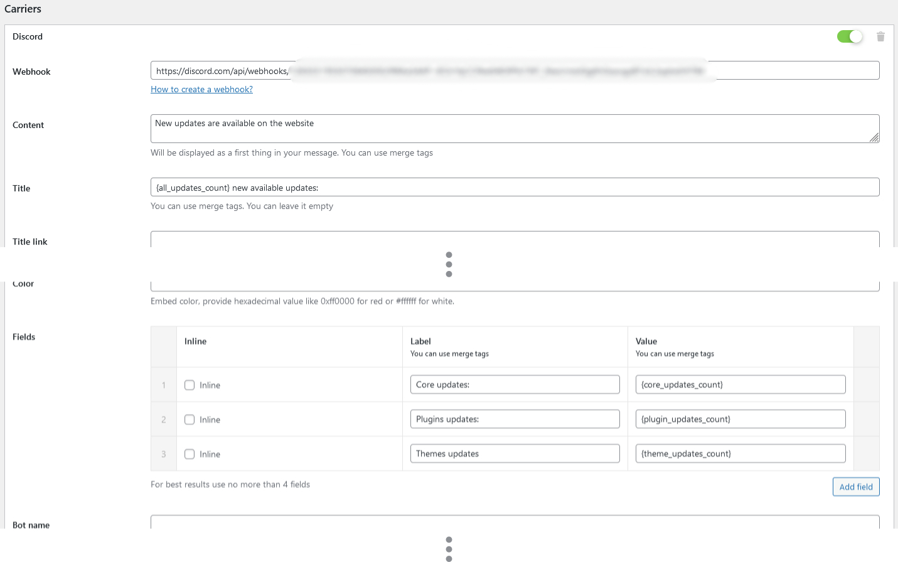Edit the 'Themes updates' label field

pyautogui.click(x=515, y=453)
